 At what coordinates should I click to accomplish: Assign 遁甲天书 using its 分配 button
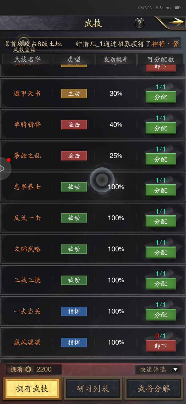click(160, 97)
